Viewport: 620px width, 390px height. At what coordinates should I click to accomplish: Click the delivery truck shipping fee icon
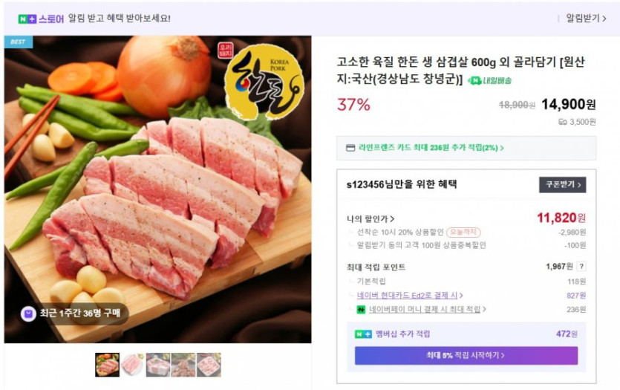pyautogui.click(x=563, y=122)
